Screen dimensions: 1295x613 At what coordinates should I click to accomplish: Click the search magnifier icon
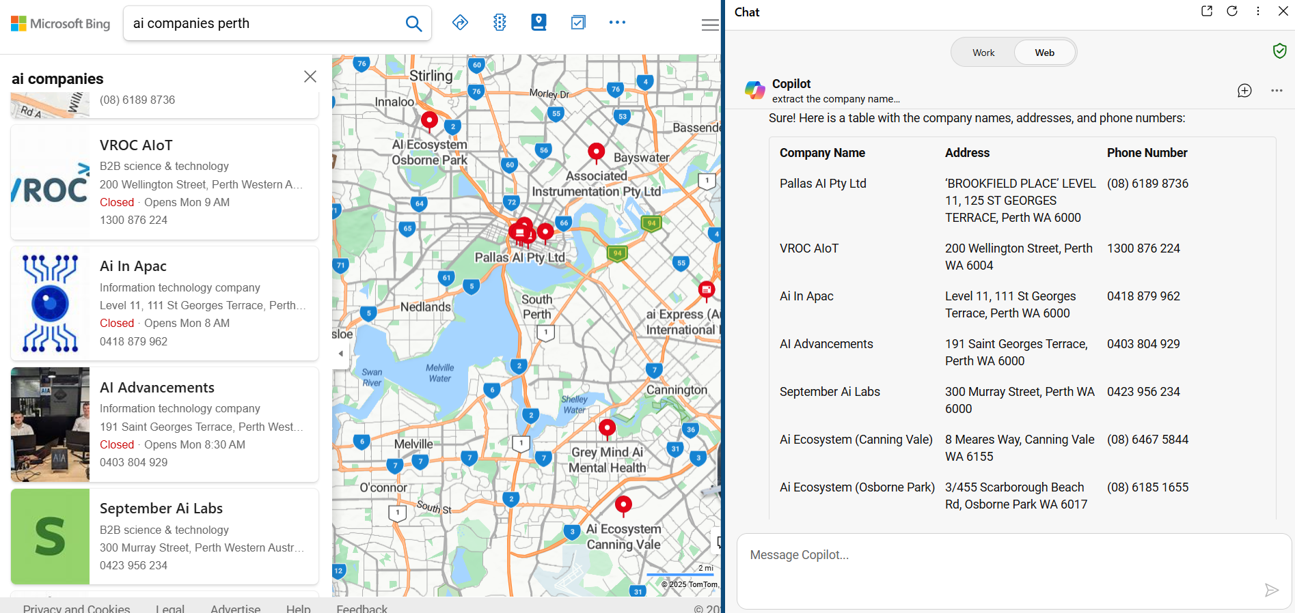pos(413,24)
